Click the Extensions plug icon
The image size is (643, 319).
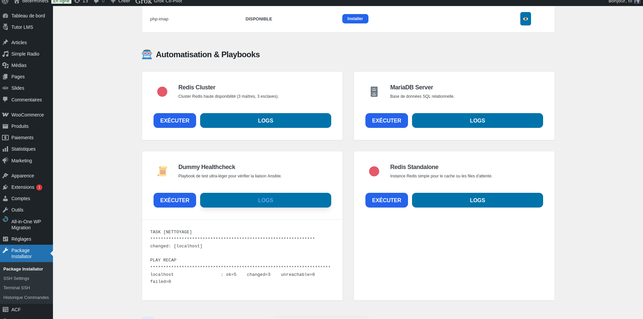(5, 187)
